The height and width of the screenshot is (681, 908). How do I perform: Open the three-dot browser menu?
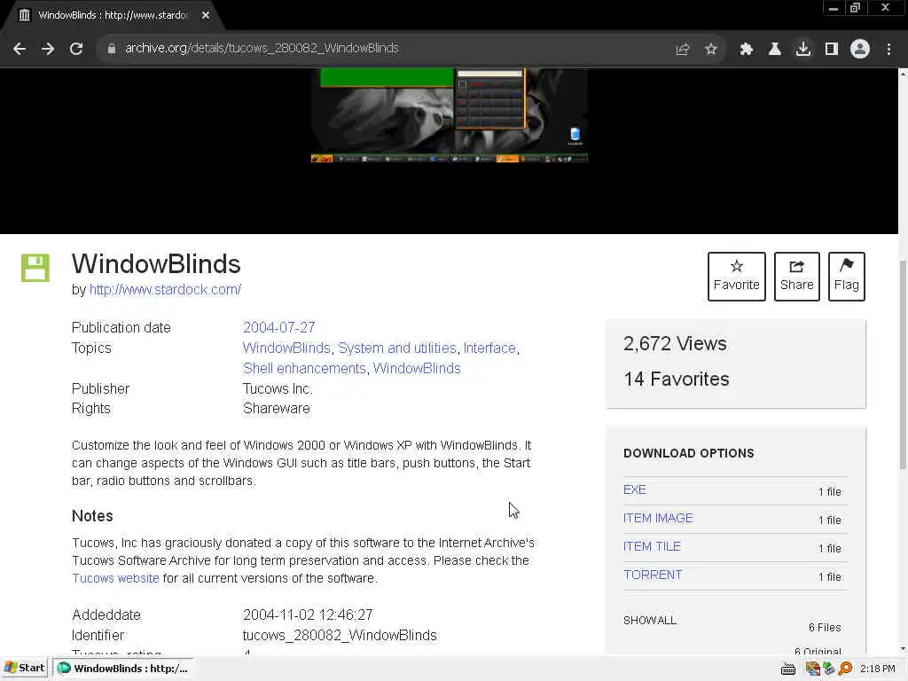(x=888, y=50)
